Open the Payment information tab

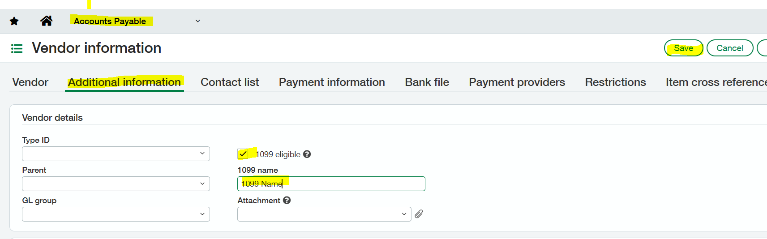coord(332,82)
